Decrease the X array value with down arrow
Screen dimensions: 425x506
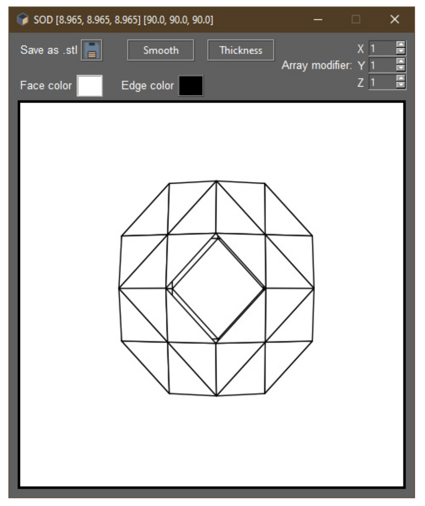[x=400, y=51]
